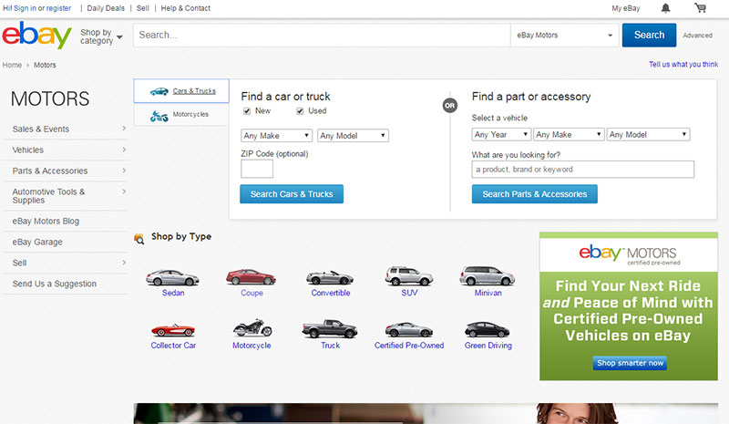This screenshot has width=729, height=424.
Task: Switch to the Motorcycles tab
Action: click(181, 115)
